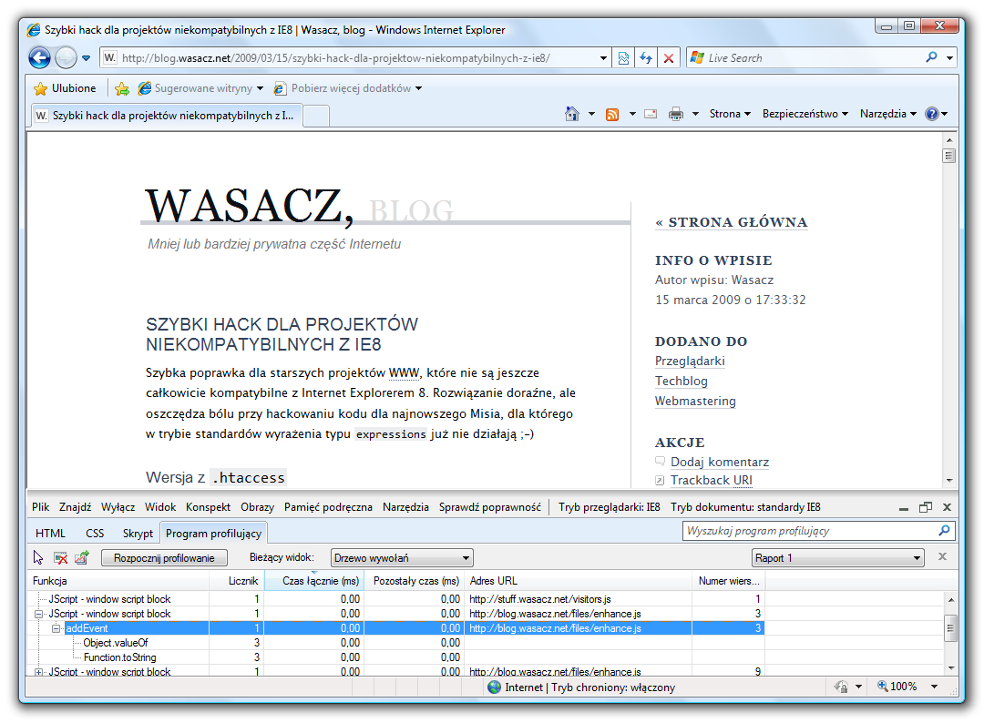
Task: Open the Techblog category link
Action: coord(681,382)
